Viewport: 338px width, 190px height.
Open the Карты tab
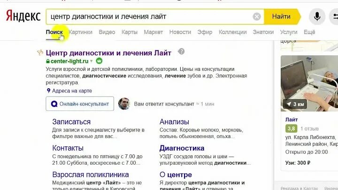click(130, 32)
